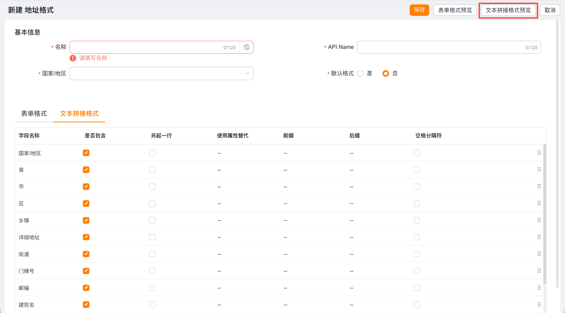Check 空格分隔符 for the 区 row
The height and width of the screenshot is (313, 565).
point(417,204)
